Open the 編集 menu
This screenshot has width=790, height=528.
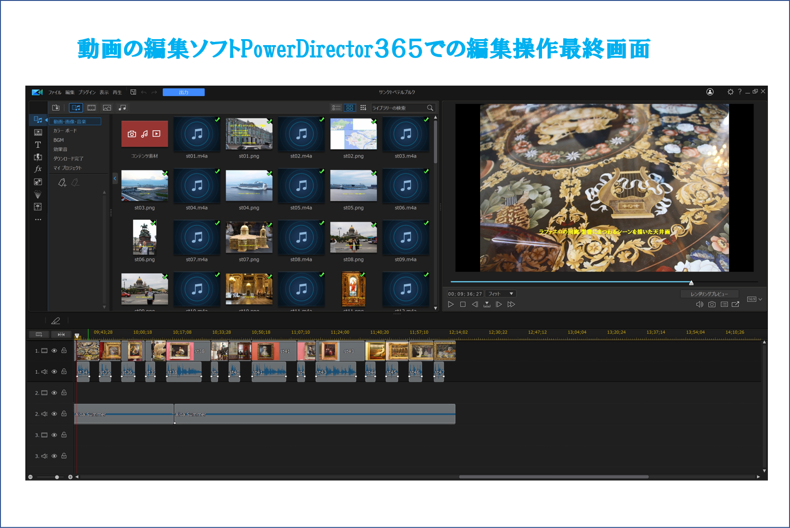click(70, 93)
